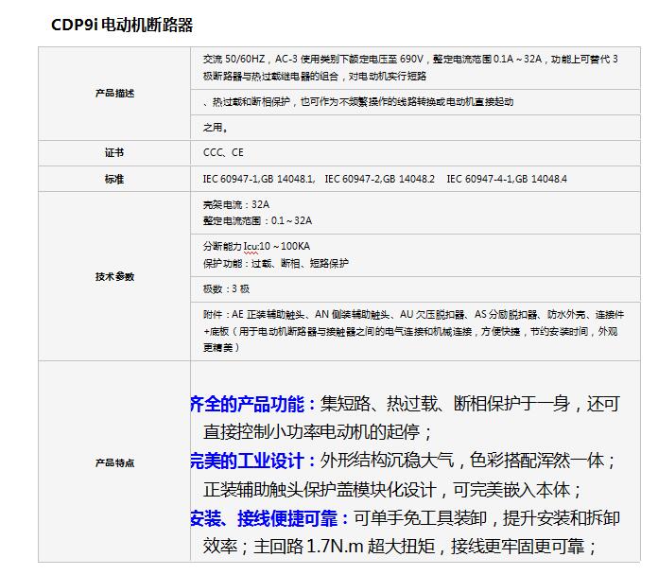Click the '标准' row header cell
Image resolution: width=658 pixels, height=575 pixels.
pyautogui.click(x=114, y=180)
